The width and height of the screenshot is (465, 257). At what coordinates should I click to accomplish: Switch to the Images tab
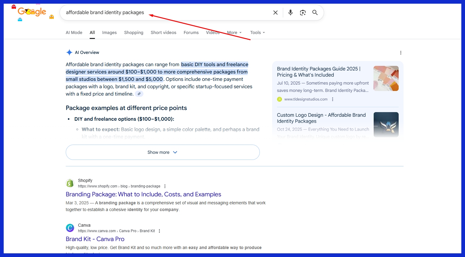tap(109, 32)
